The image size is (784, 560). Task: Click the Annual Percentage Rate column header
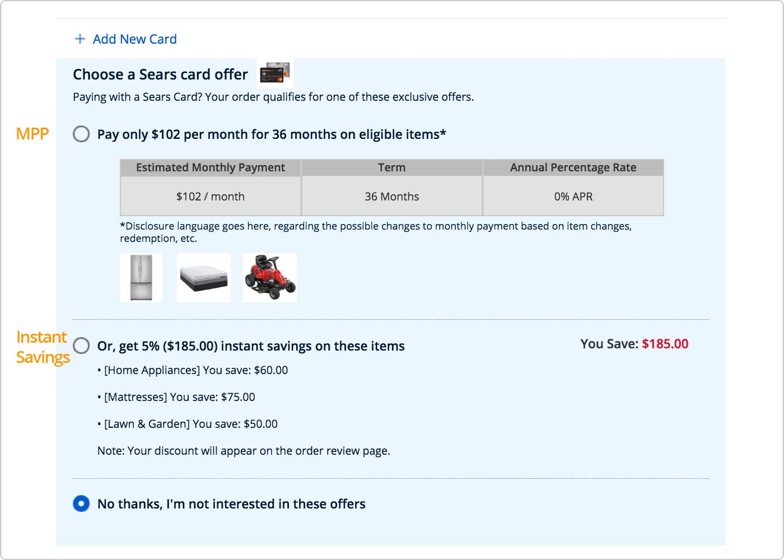[x=573, y=167]
